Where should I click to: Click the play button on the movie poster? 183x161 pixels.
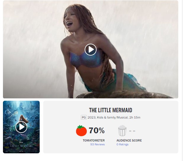tap(21, 127)
